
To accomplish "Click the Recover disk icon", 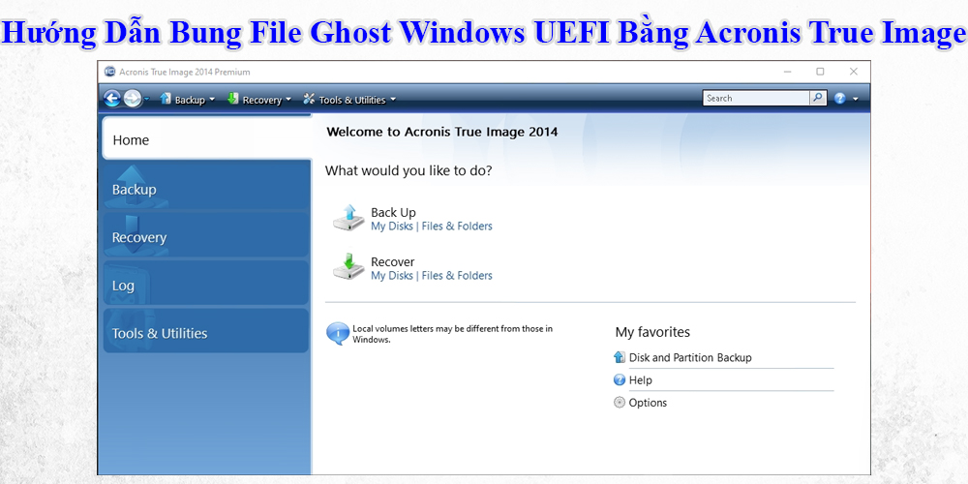I will (348, 267).
